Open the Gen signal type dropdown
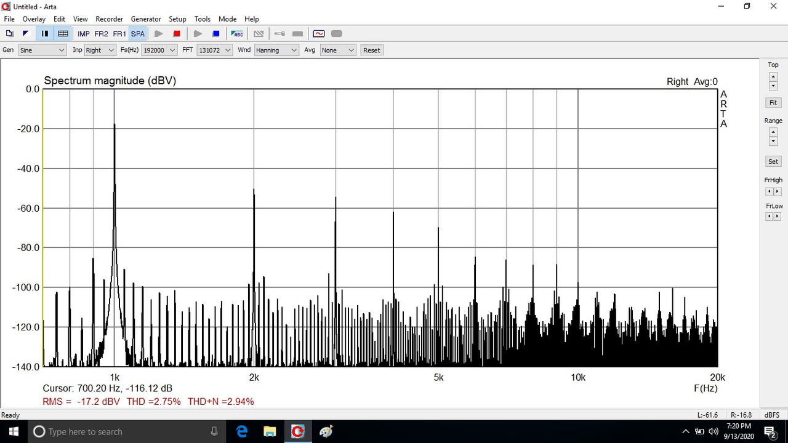 [42, 50]
